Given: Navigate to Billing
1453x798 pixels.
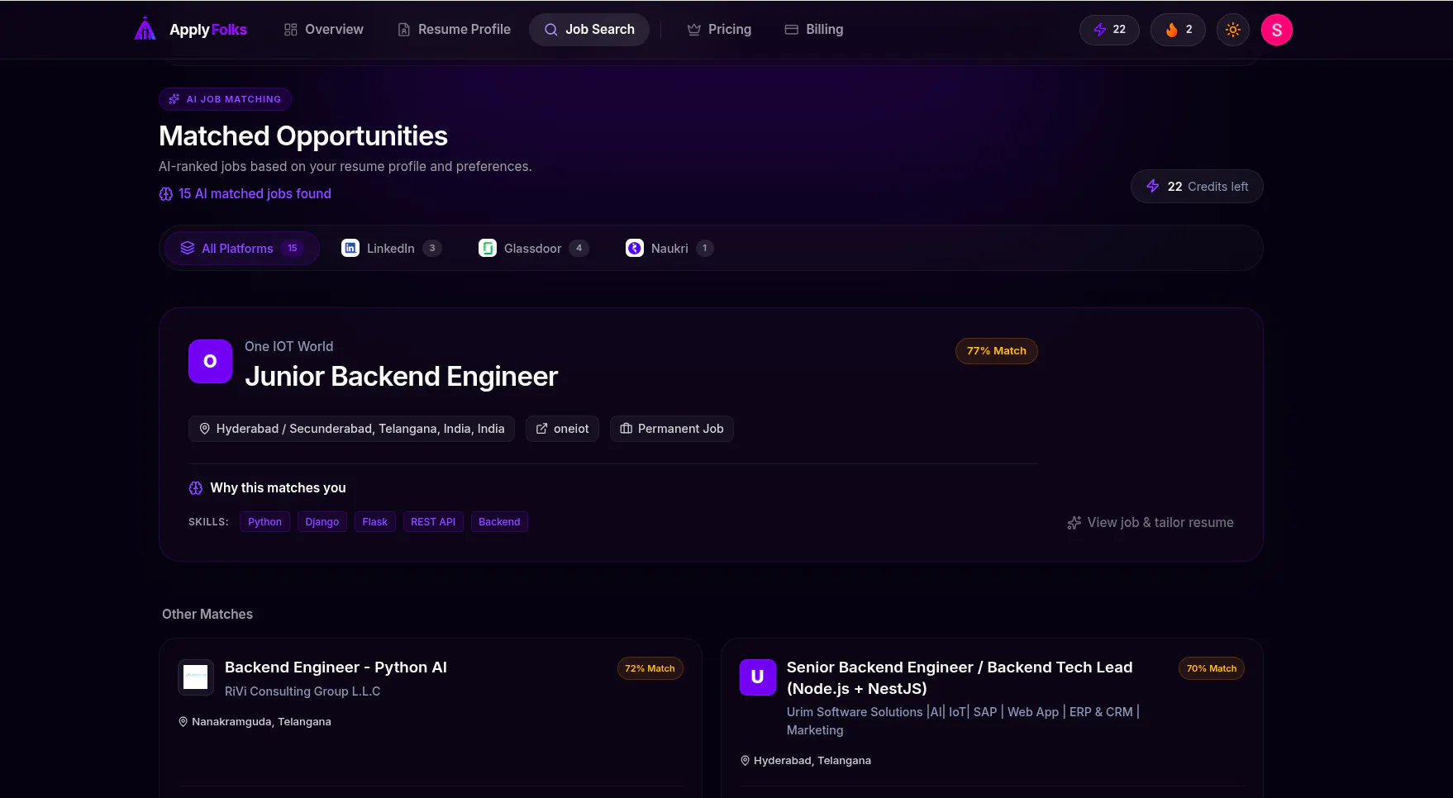Looking at the screenshot, I should click(x=814, y=30).
